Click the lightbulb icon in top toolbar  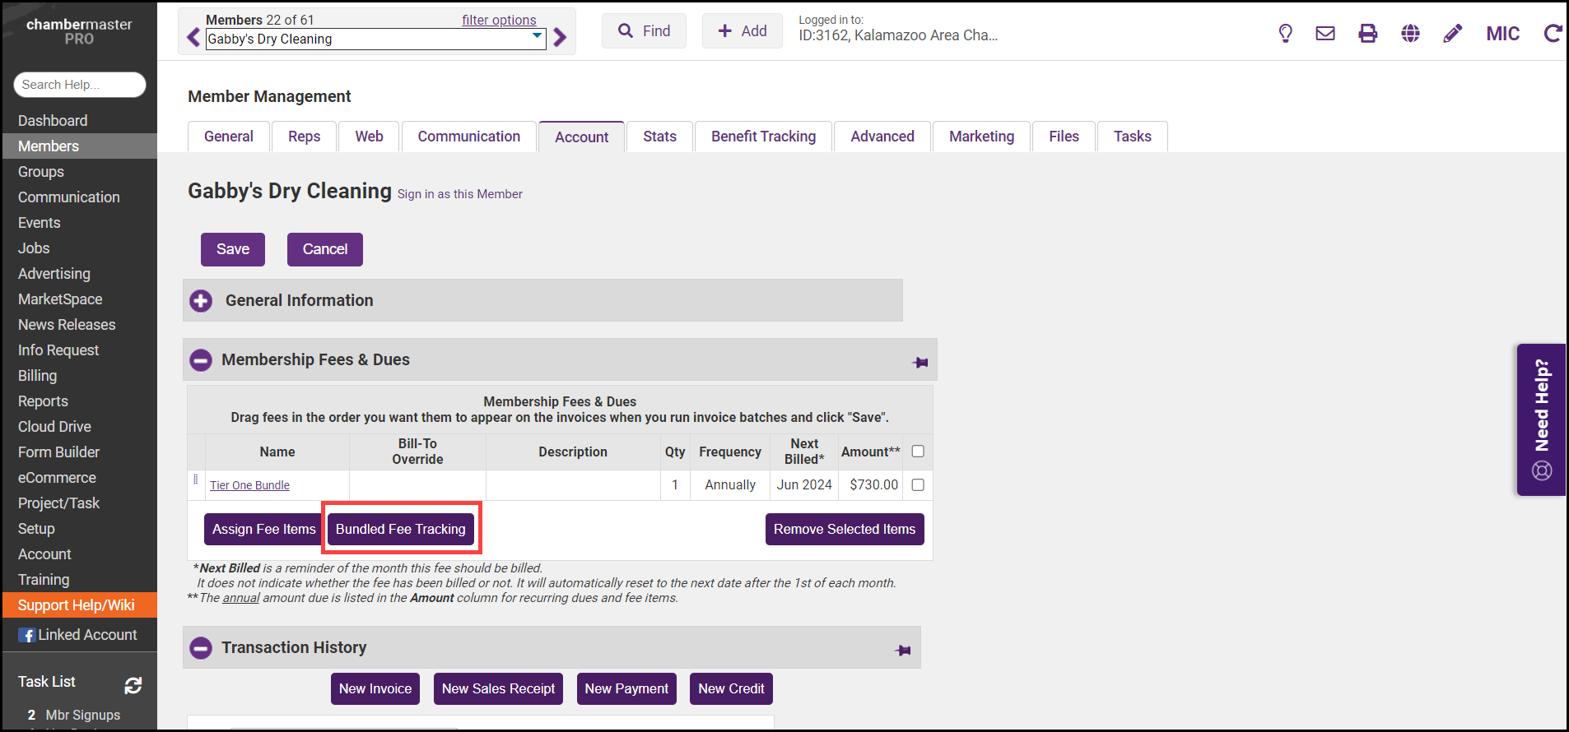pos(1285,34)
